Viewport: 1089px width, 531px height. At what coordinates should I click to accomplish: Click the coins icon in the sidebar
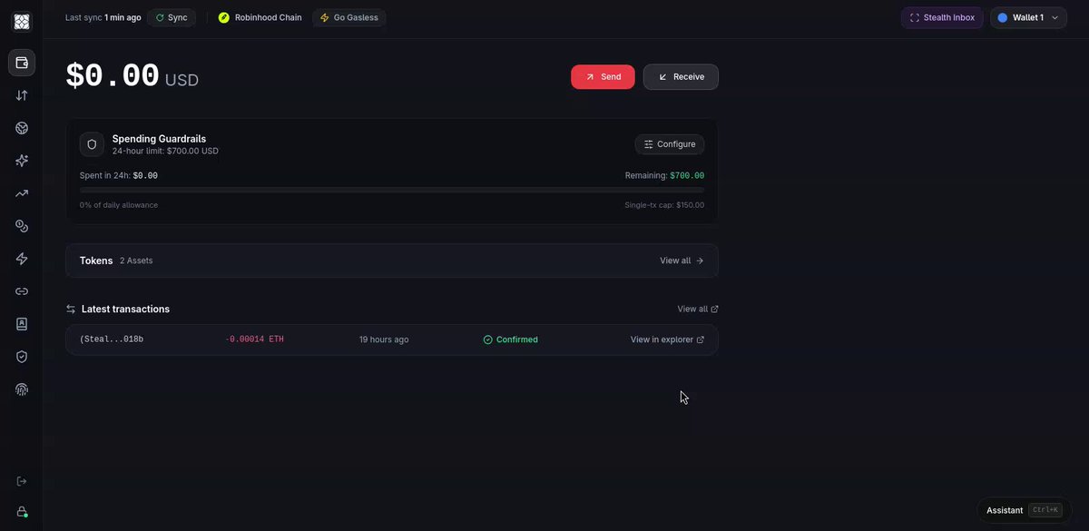(x=22, y=226)
